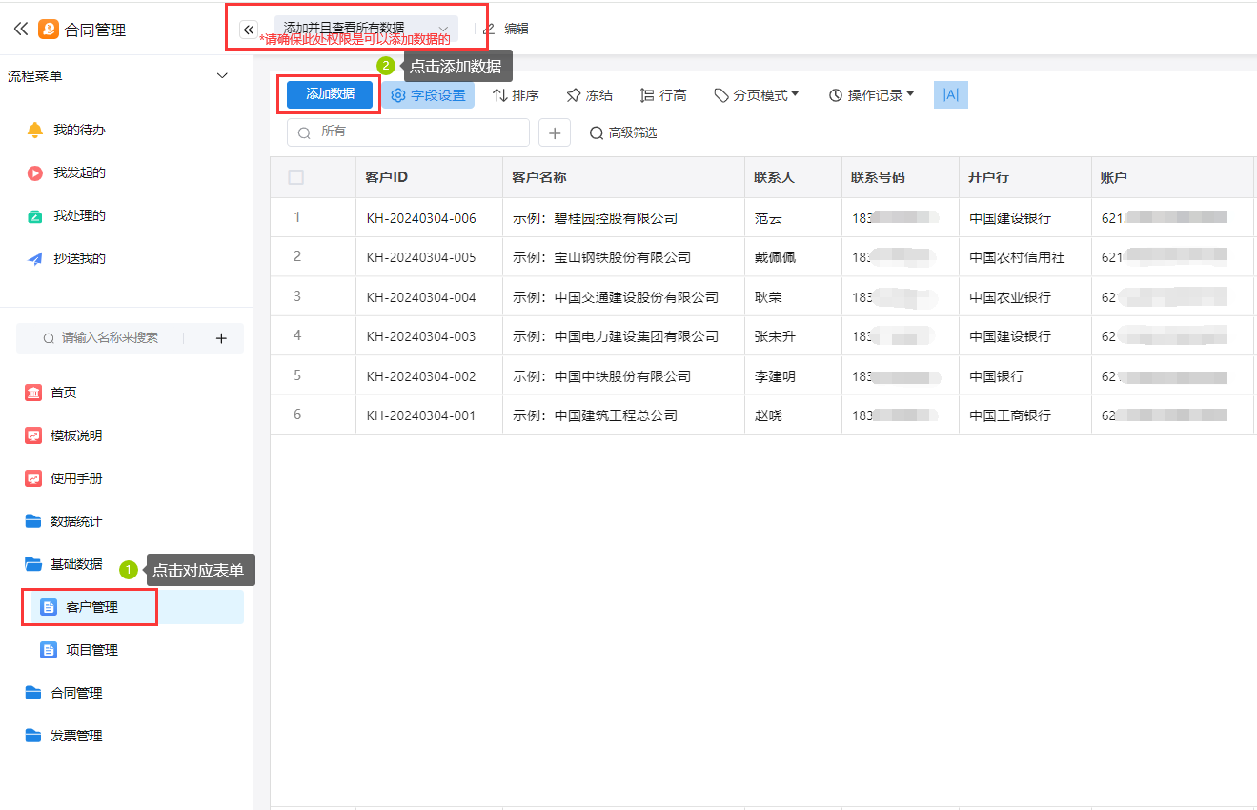Click the 发票管理 folder icon

coord(33,736)
